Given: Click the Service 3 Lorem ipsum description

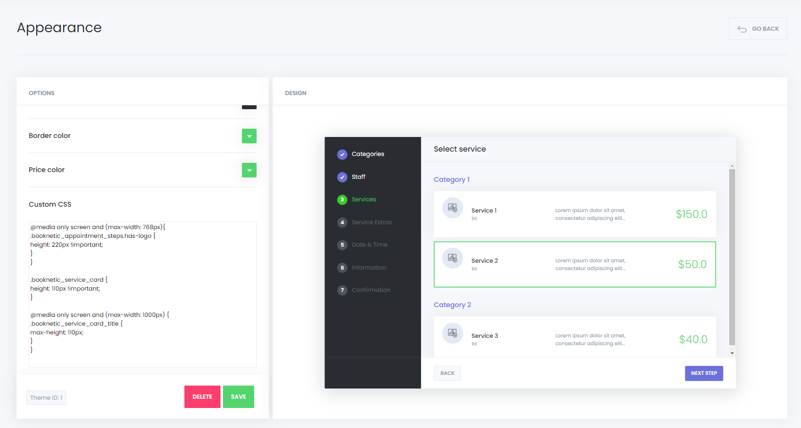Looking at the screenshot, I should pos(590,340).
